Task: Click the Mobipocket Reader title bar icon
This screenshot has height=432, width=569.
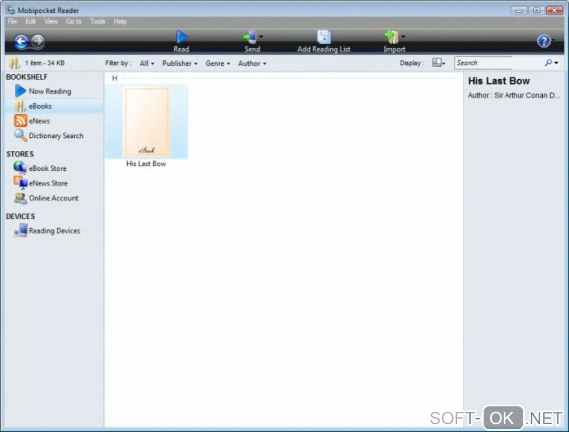Action: pos(11,9)
